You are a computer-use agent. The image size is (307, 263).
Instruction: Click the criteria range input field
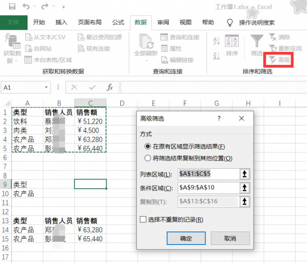[208, 188]
